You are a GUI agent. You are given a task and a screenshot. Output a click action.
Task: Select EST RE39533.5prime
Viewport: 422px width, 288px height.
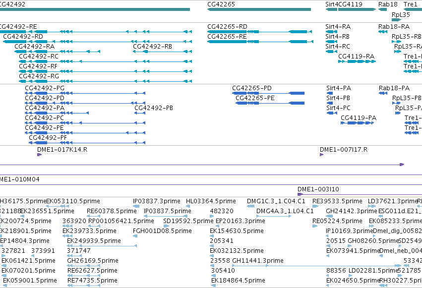(x=315, y=206)
